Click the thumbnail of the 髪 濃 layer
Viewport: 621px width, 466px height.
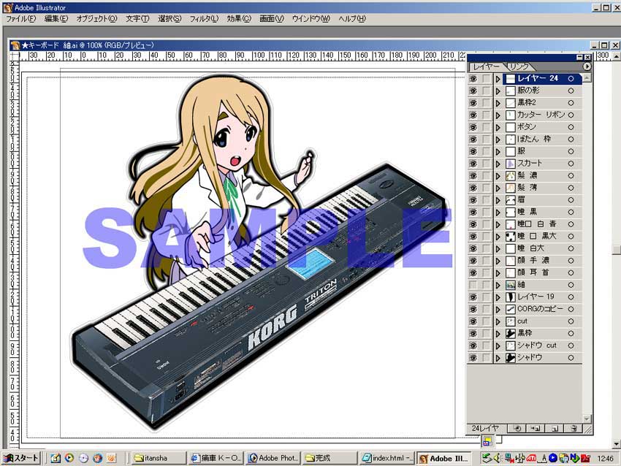511,176
